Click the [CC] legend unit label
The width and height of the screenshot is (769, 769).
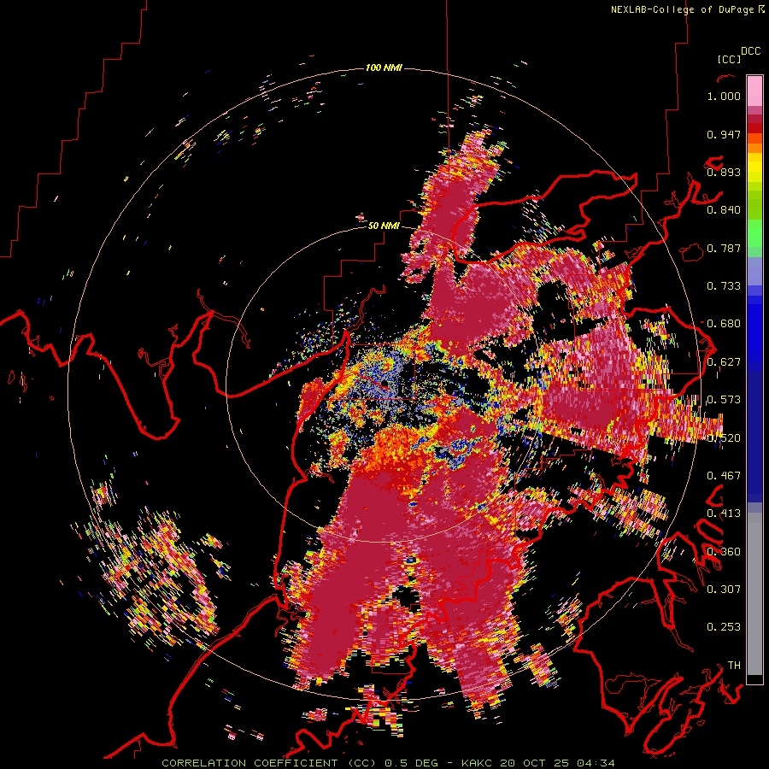pos(730,59)
